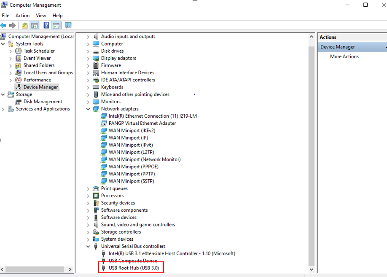Open the Help menu

(x=57, y=16)
